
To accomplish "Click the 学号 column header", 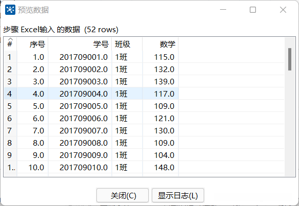I will [80, 44].
